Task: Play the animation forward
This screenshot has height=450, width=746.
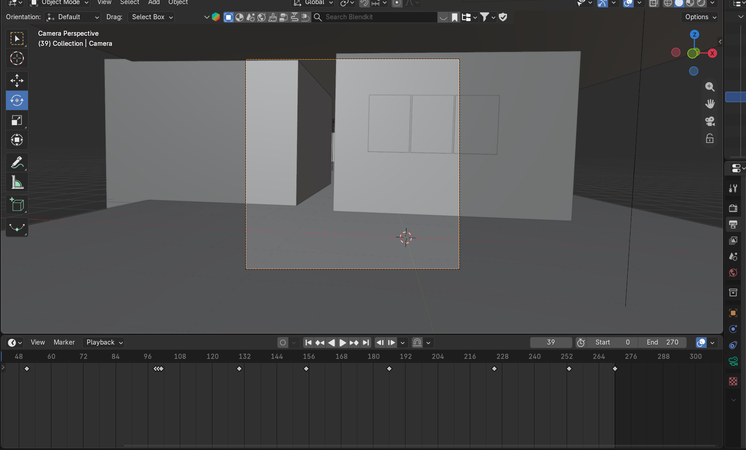Action: 343,342
